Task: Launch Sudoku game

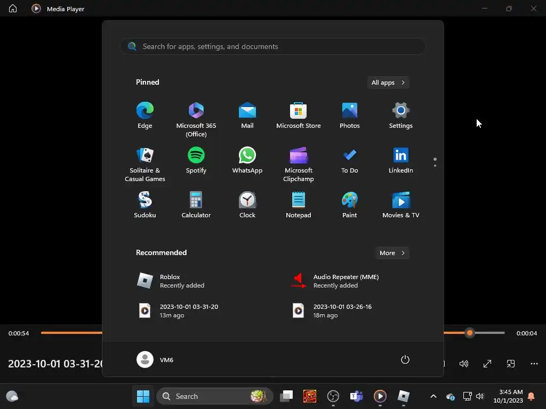Action: tap(145, 205)
